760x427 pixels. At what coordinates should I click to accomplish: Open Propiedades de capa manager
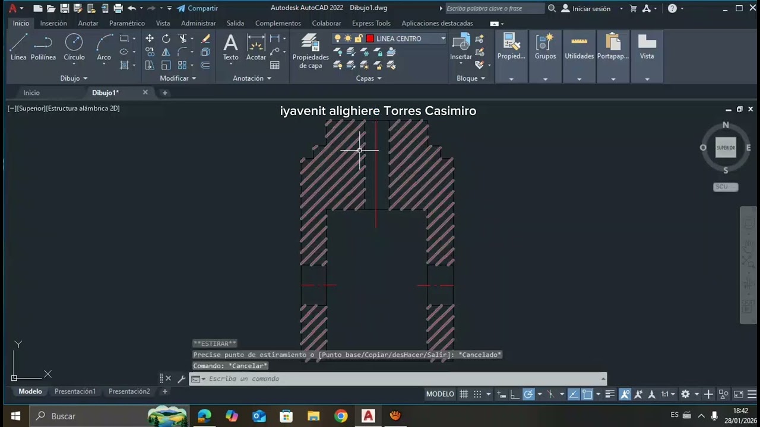click(x=311, y=51)
